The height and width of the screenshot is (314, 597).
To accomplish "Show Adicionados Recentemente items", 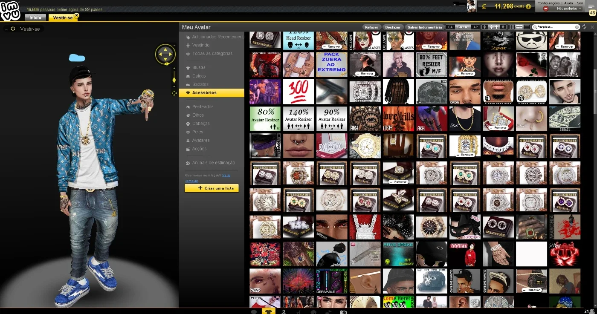I will pos(217,37).
